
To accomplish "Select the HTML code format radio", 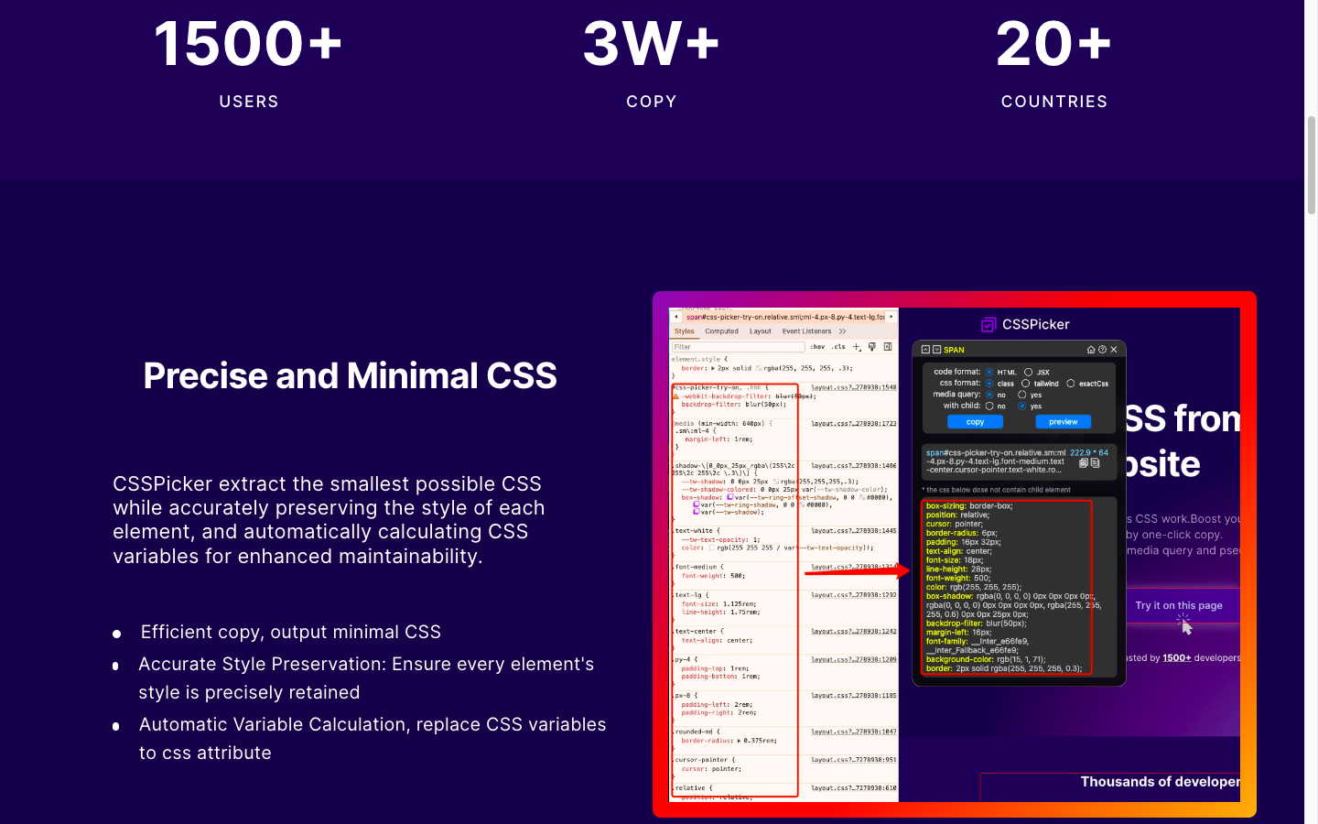I will [989, 372].
